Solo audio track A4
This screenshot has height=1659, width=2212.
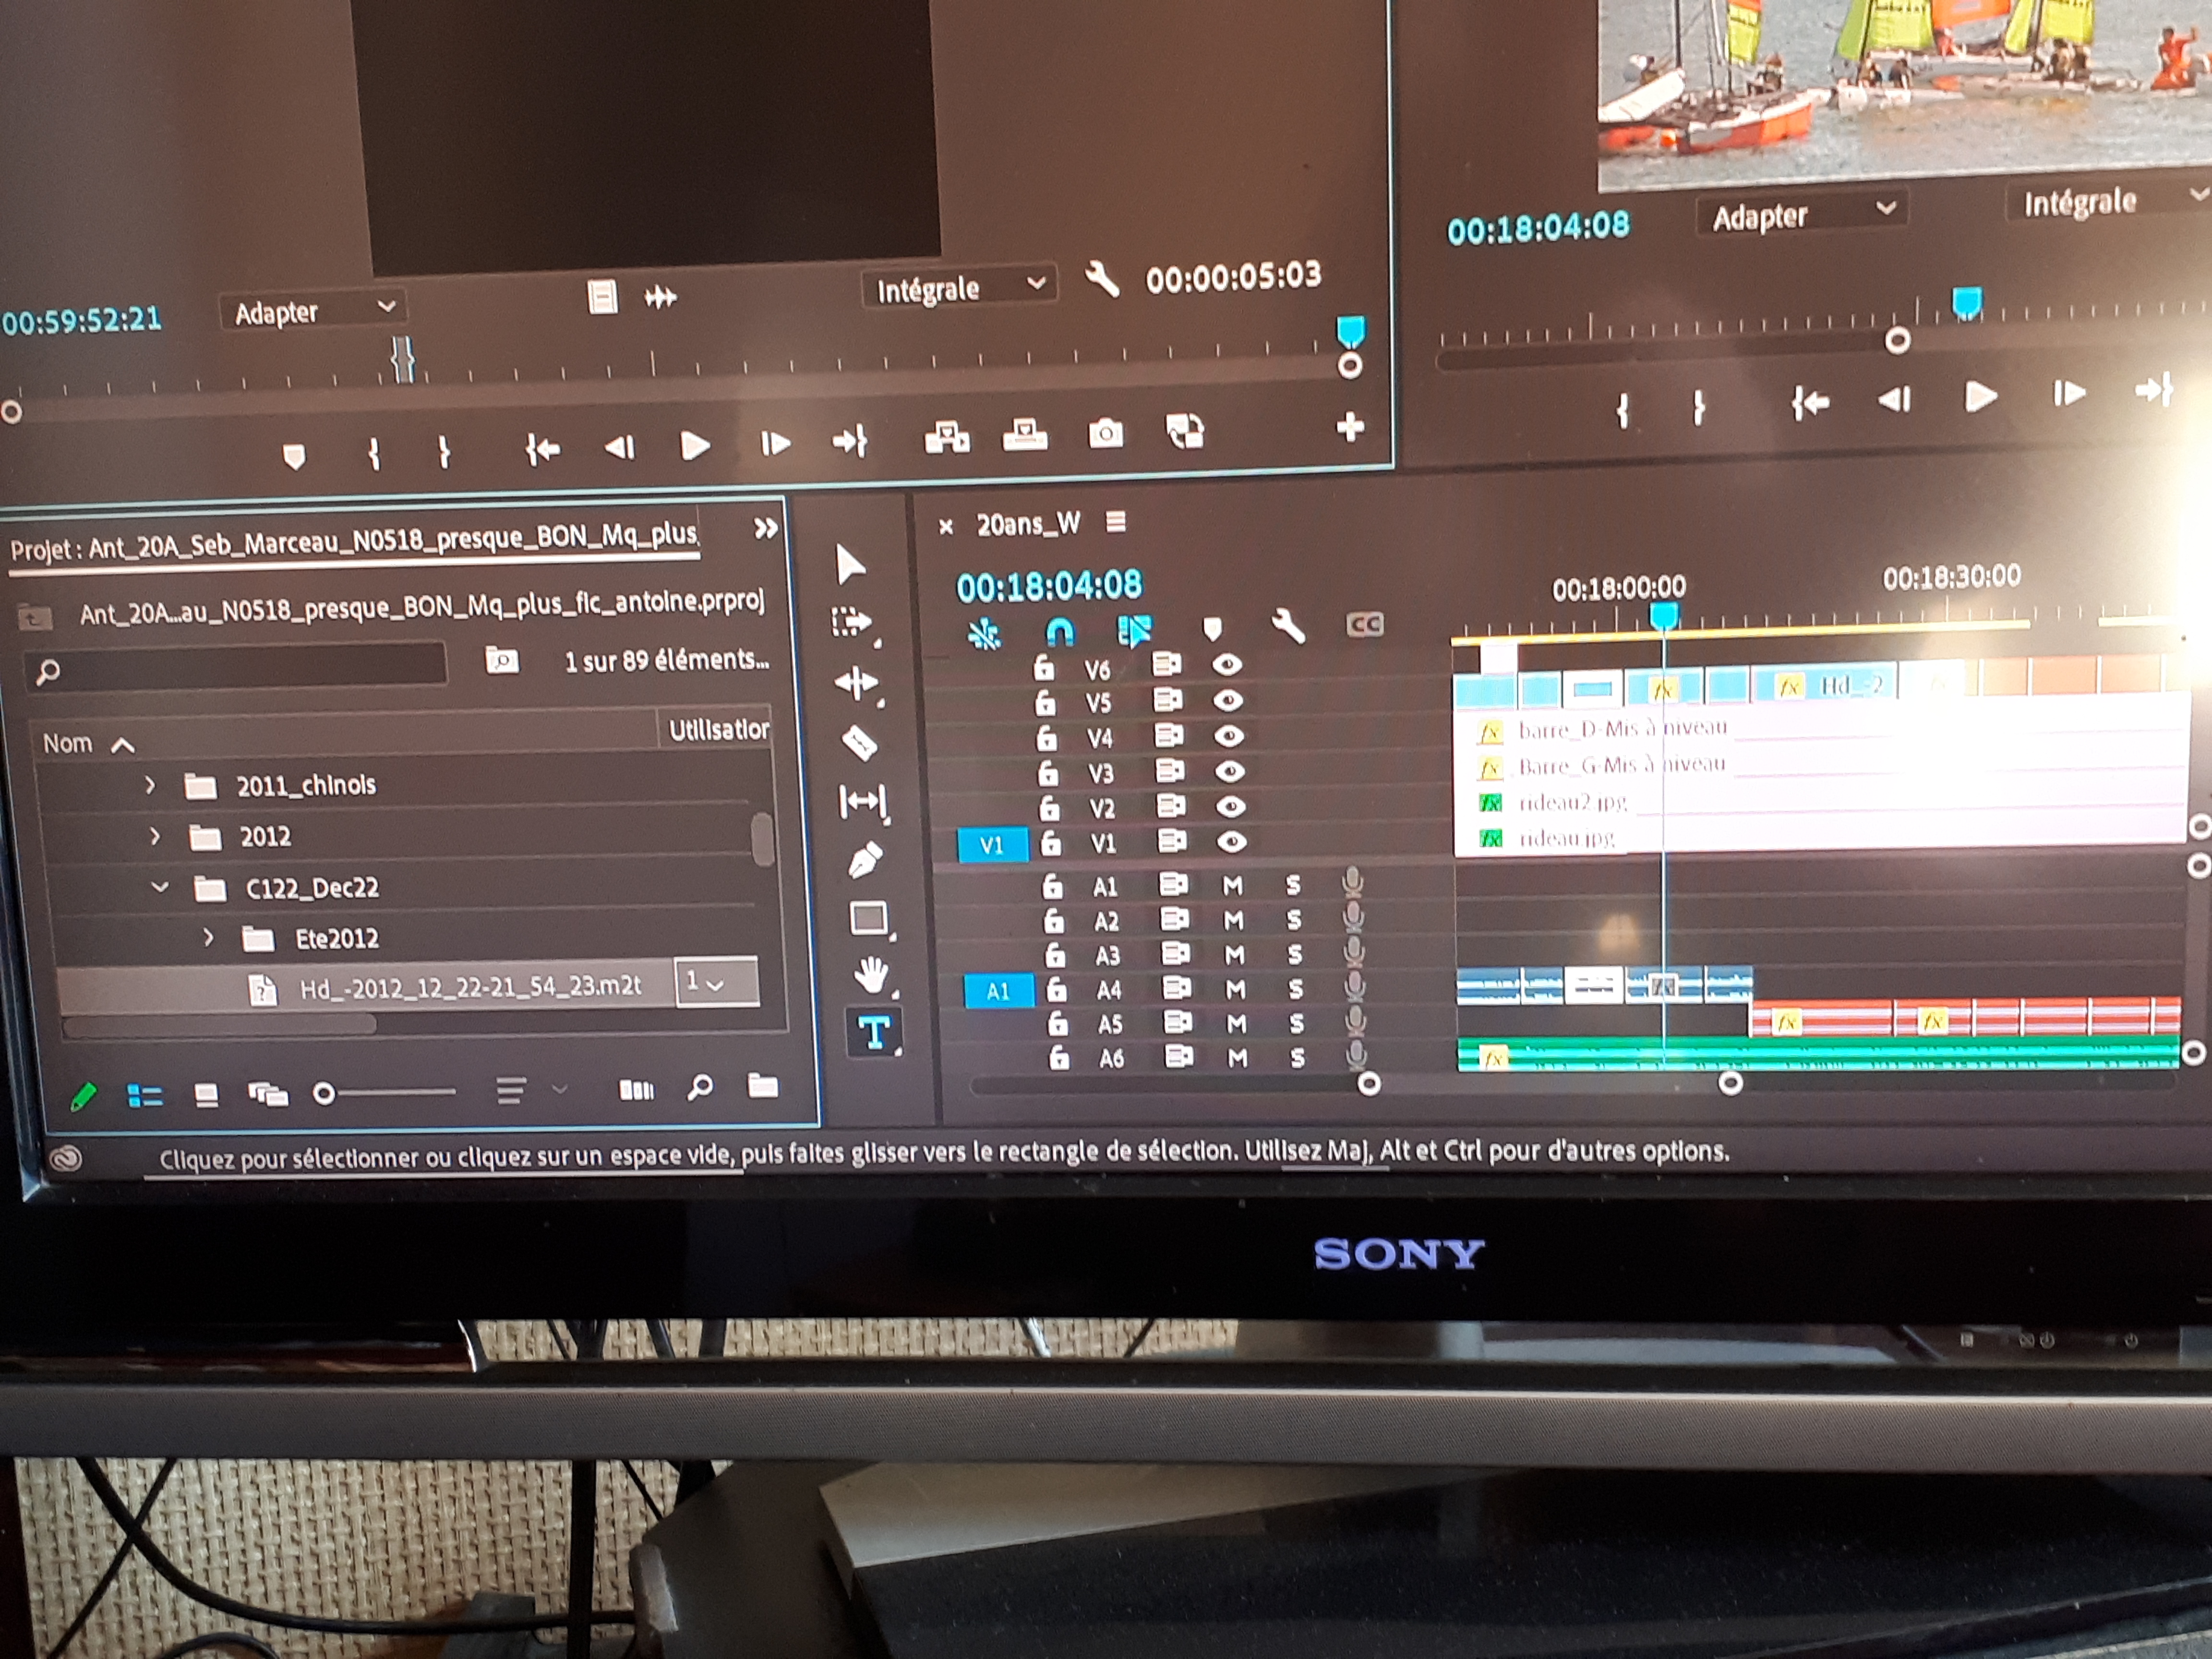(x=1295, y=989)
